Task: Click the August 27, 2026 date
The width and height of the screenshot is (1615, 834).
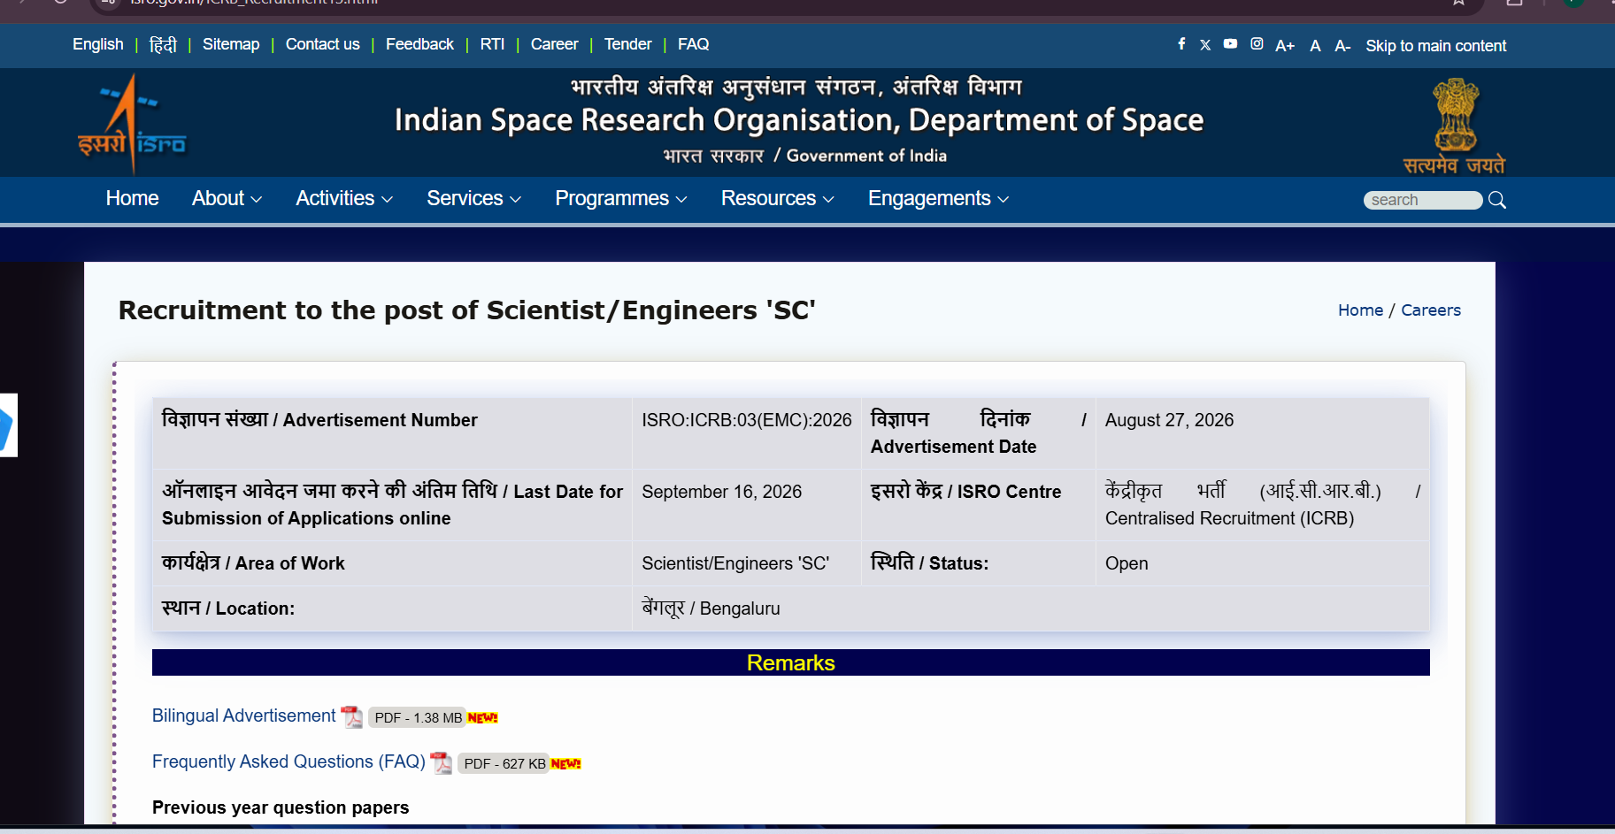Action: (1169, 420)
